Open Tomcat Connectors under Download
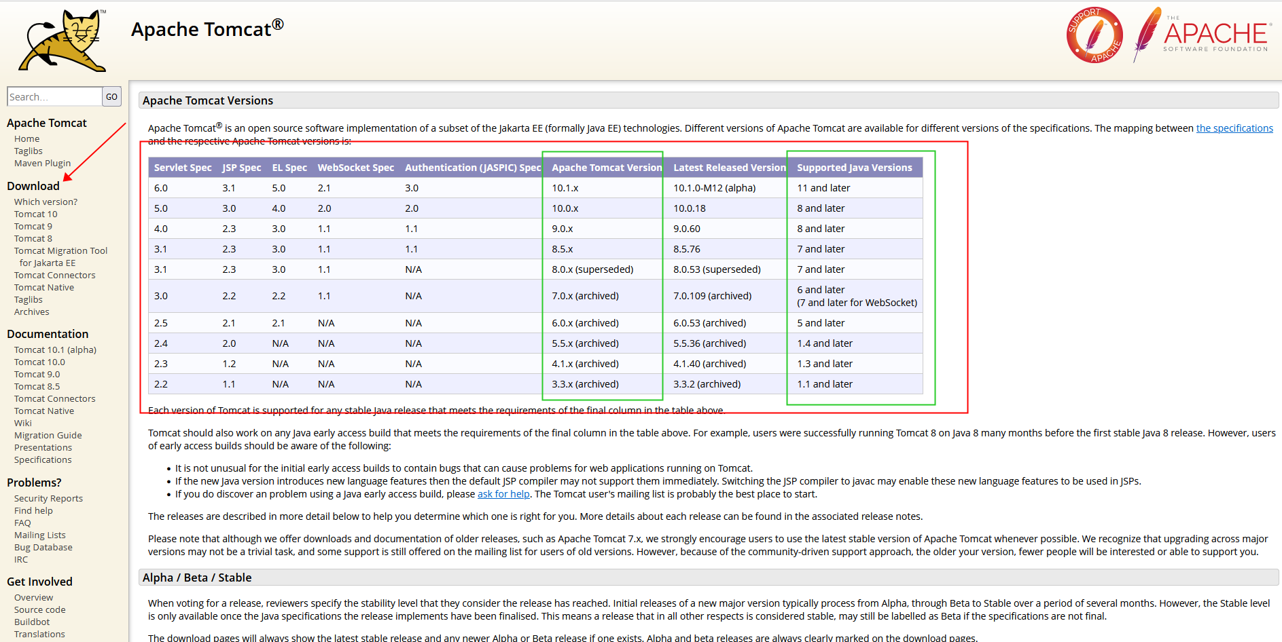The image size is (1282, 642). [55, 275]
